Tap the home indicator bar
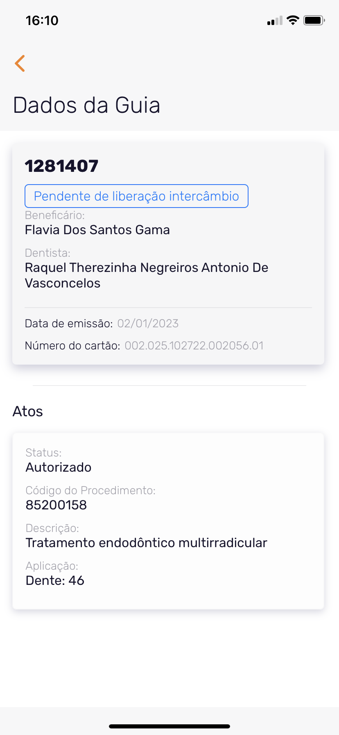The height and width of the screenshot is (735, 339). click(169, 726)
